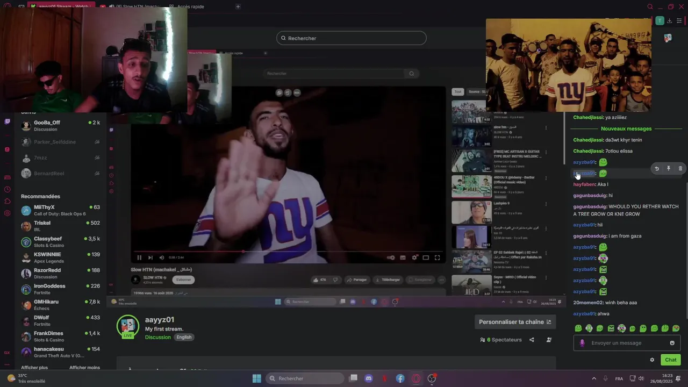Screen dimensions: 688x387
Task: Click 'Personnaliser ta chaîne' button
Action: click(515, 322)
